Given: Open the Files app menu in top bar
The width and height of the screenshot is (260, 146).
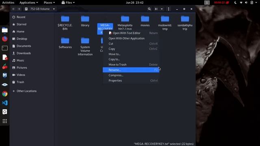Looking at the screenshot, I should (x=68, y=2).
